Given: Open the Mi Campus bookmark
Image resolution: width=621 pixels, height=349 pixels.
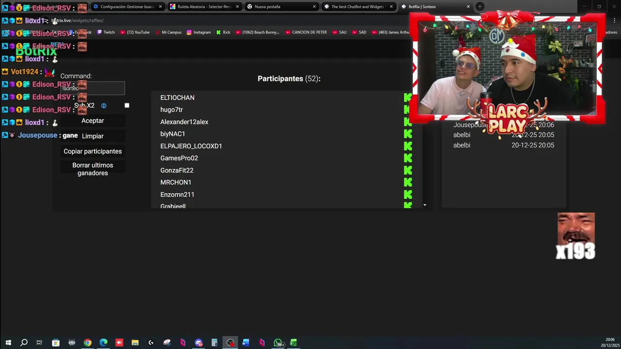Looking at the screenshot, I should (x=168, y=32).
